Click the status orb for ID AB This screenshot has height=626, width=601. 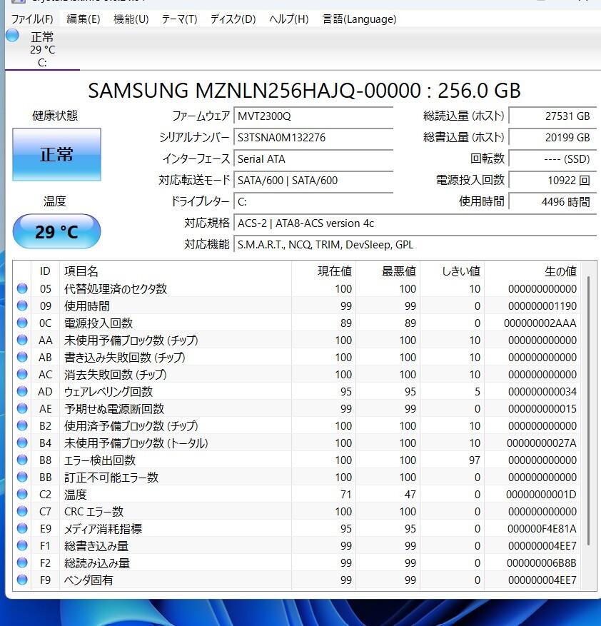tap(22, 357)
